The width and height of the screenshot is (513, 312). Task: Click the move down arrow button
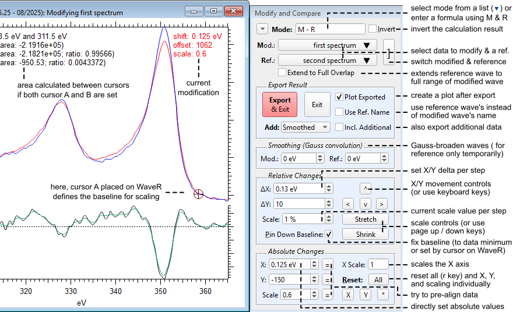click(365, 204)
